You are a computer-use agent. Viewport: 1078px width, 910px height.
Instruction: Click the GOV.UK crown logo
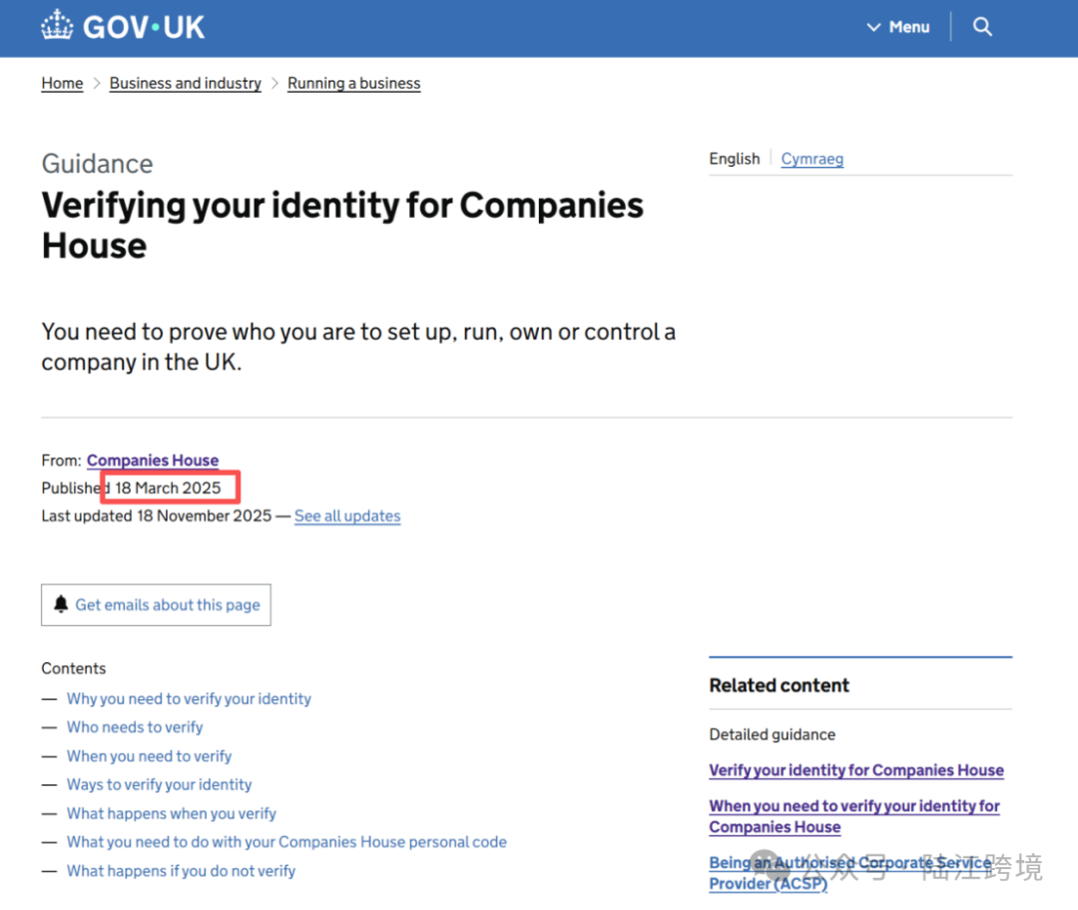(58, 27)
